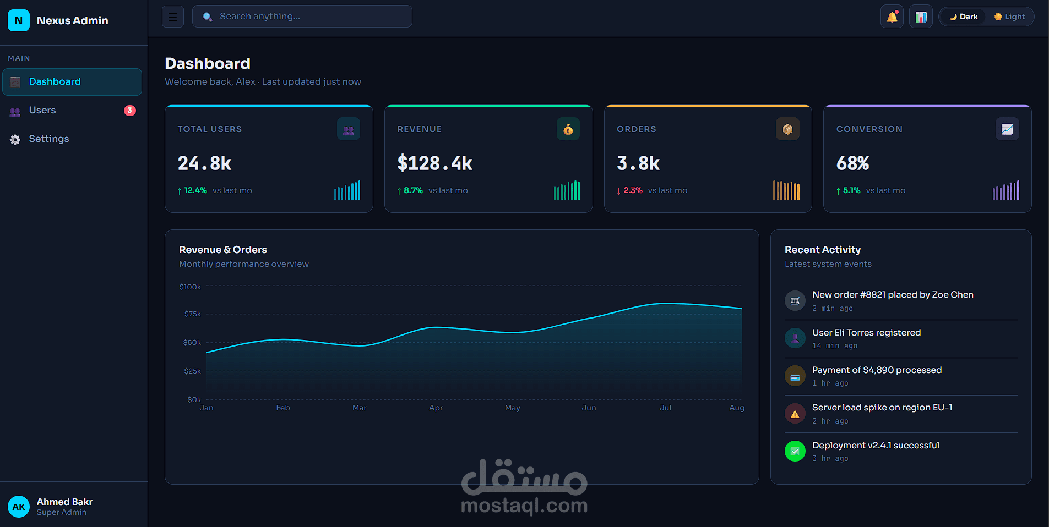Image resolution: width=1049 pixels, height=527 pixels.
Task: Click the Dashboard page heading
Action: click(x=208, y=64)
